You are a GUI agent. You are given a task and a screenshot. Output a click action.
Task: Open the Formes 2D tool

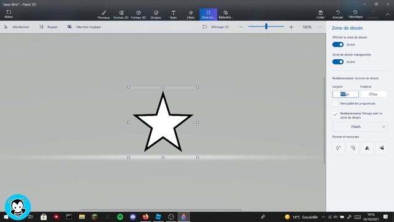click(121, 15)
